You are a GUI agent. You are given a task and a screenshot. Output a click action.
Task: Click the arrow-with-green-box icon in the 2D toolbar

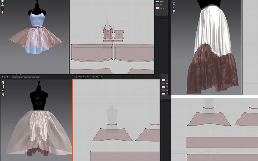pos(93,77)
